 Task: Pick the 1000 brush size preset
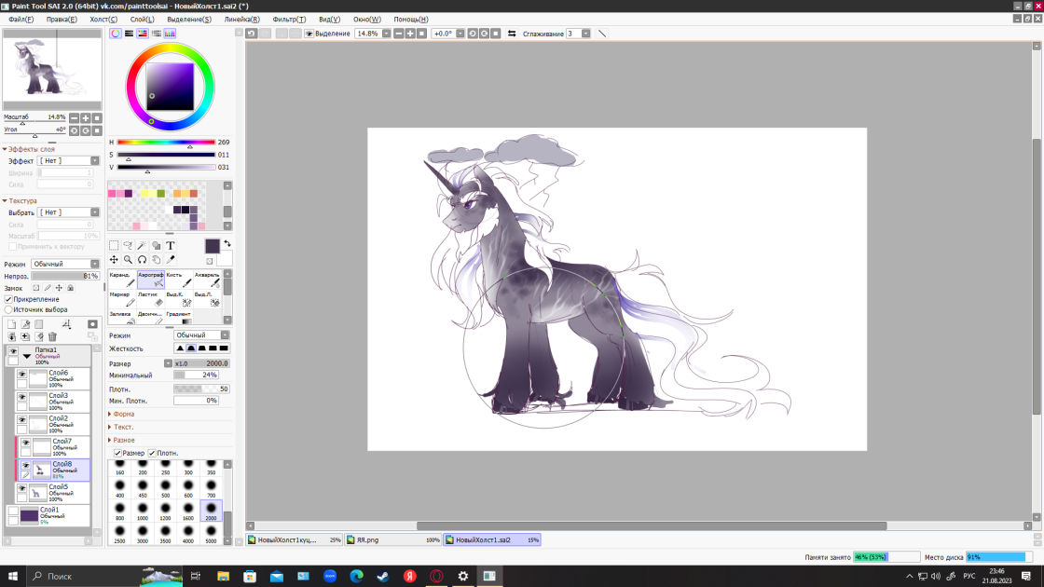143,512
